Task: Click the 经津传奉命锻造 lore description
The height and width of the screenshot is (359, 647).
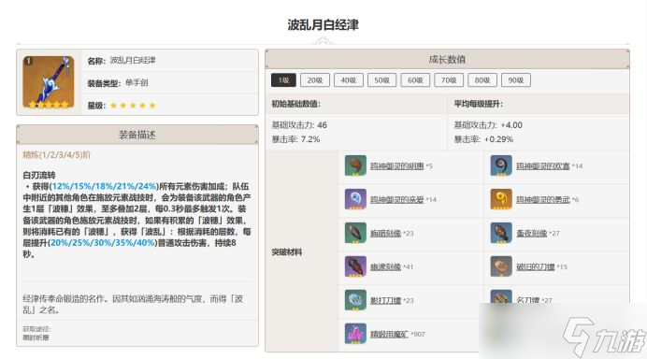Action: pos(133,304)
